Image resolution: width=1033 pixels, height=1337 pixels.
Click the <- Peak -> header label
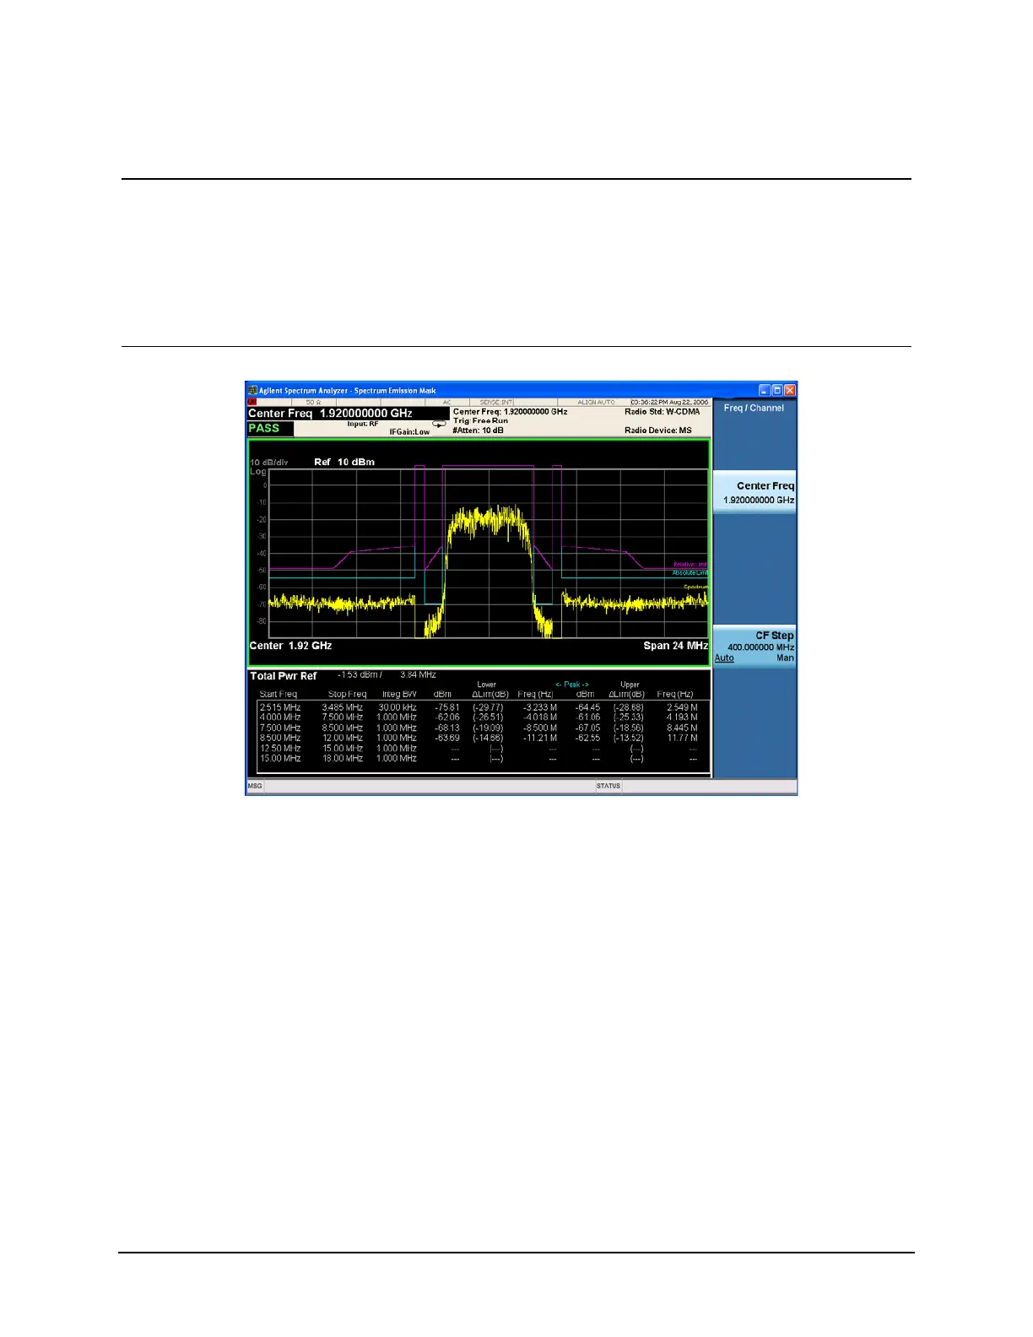coord(572,685)
